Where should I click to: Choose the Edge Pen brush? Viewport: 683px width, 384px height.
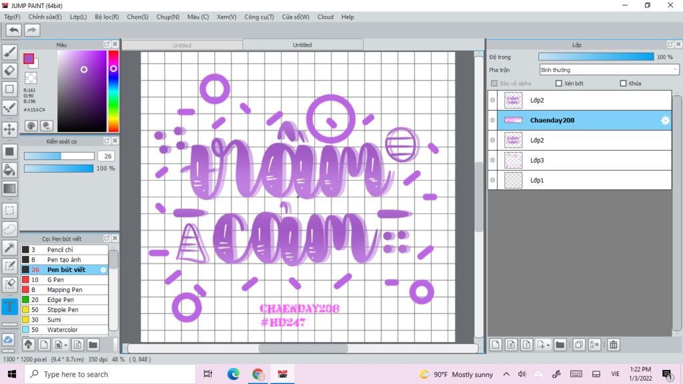point(65,300)
